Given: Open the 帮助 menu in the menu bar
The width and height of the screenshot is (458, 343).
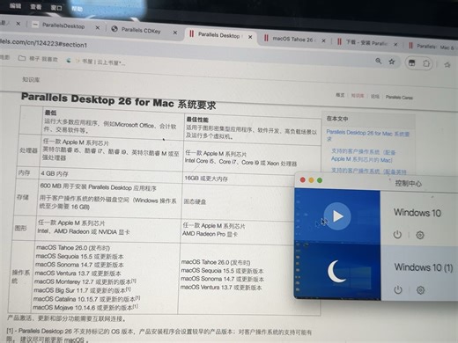Looking at the screenshot, I should pyautogui.click(x=77, y=9).
